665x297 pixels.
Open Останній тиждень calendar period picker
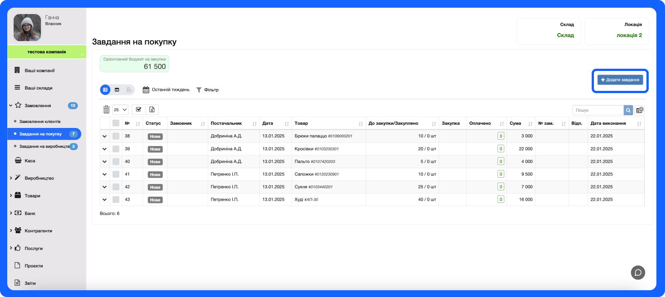(x=166, y=90)
